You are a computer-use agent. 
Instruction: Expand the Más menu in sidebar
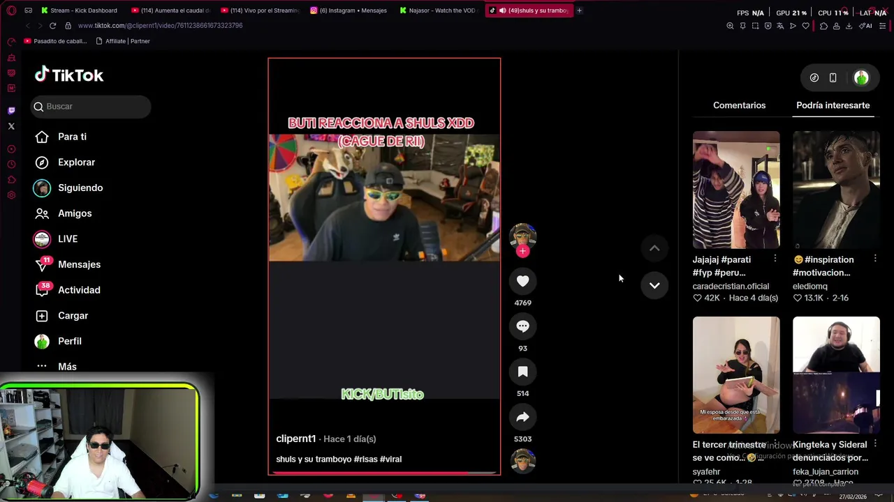tap(57, 367)
